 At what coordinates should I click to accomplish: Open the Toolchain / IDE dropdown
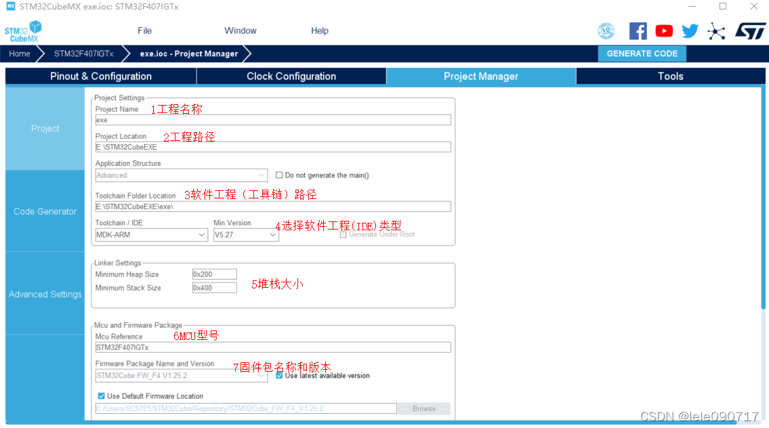coord(150,235)
